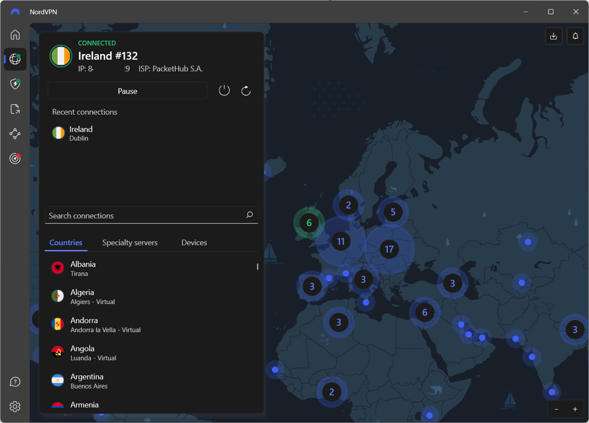Open the Home sidebar icon

pyautogui.click(x=15, y=34)
